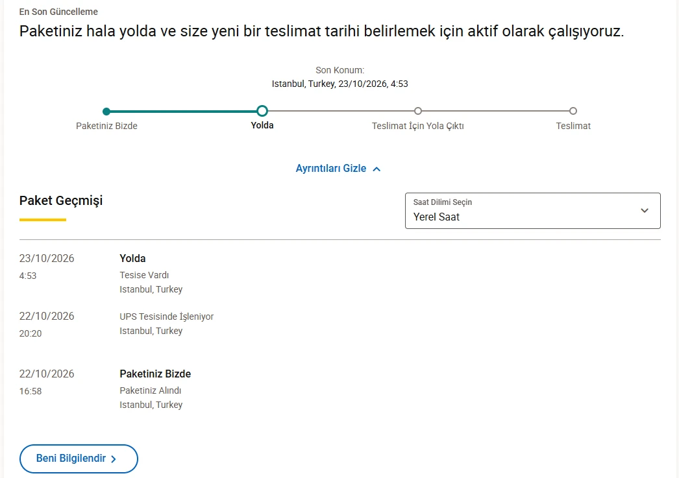Click the Paketiniz Alındı history entry
The width and height of the screenshot is (679, 478).
click(x=150, y=390)
